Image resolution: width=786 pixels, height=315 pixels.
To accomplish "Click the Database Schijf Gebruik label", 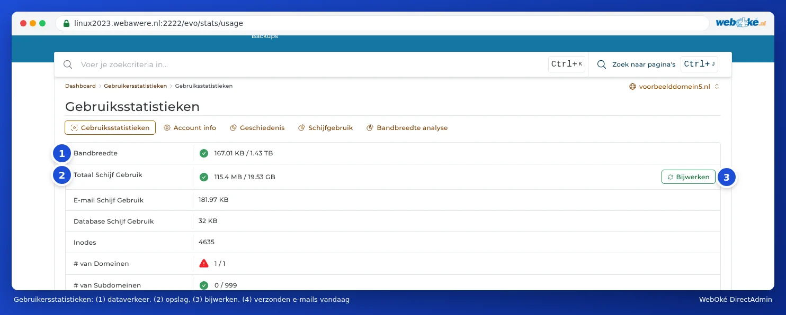I will pyautogui.click(x=114, y=221).
